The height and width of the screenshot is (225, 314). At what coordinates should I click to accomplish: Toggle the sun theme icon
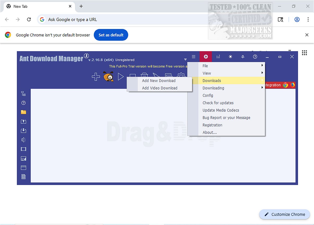coord(230,57)
